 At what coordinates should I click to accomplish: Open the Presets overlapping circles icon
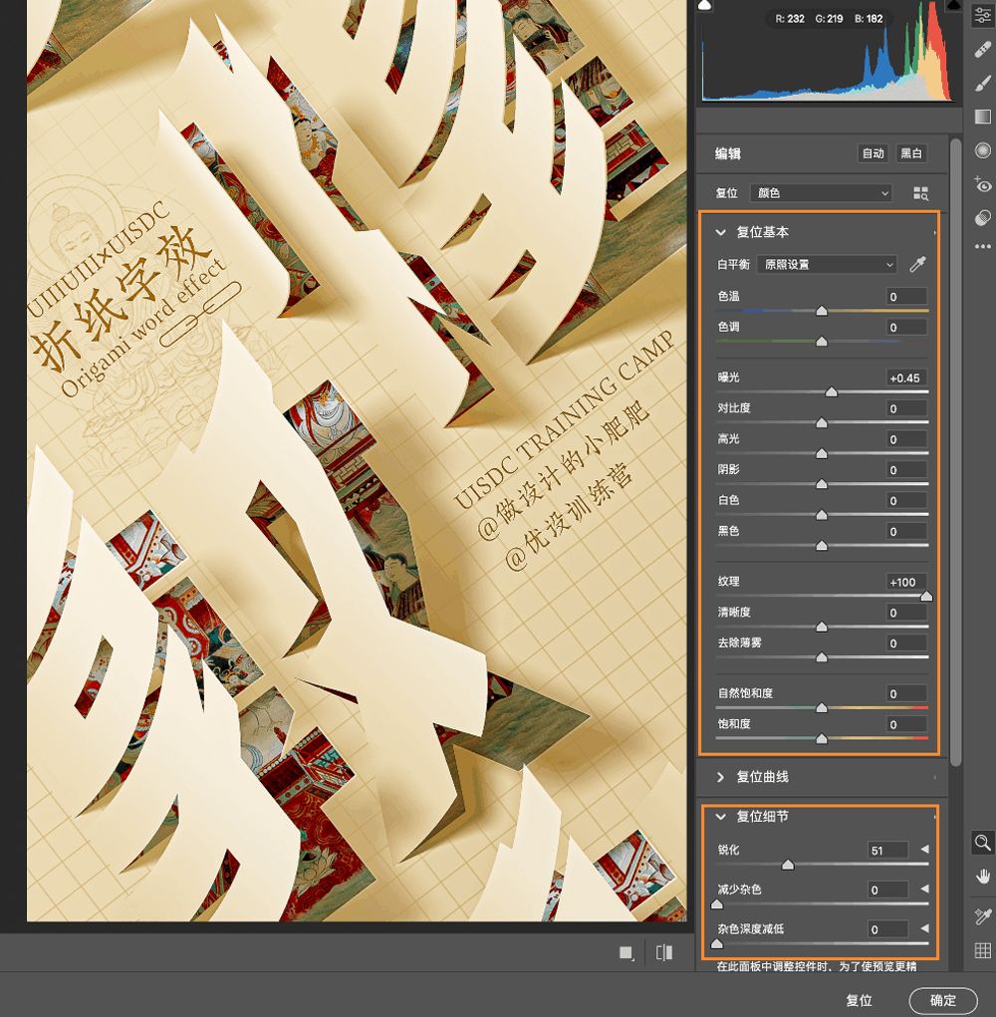pos(982,218)
